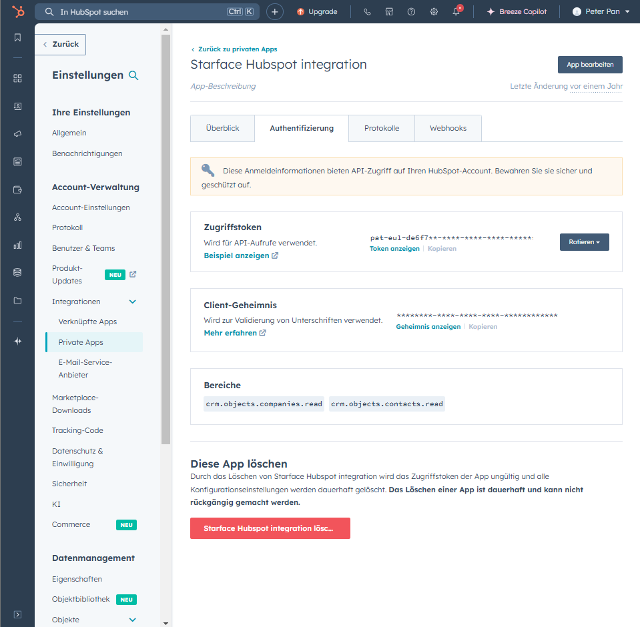
Task: Click the settings gear icon in top bar
Action: point(434,12)
